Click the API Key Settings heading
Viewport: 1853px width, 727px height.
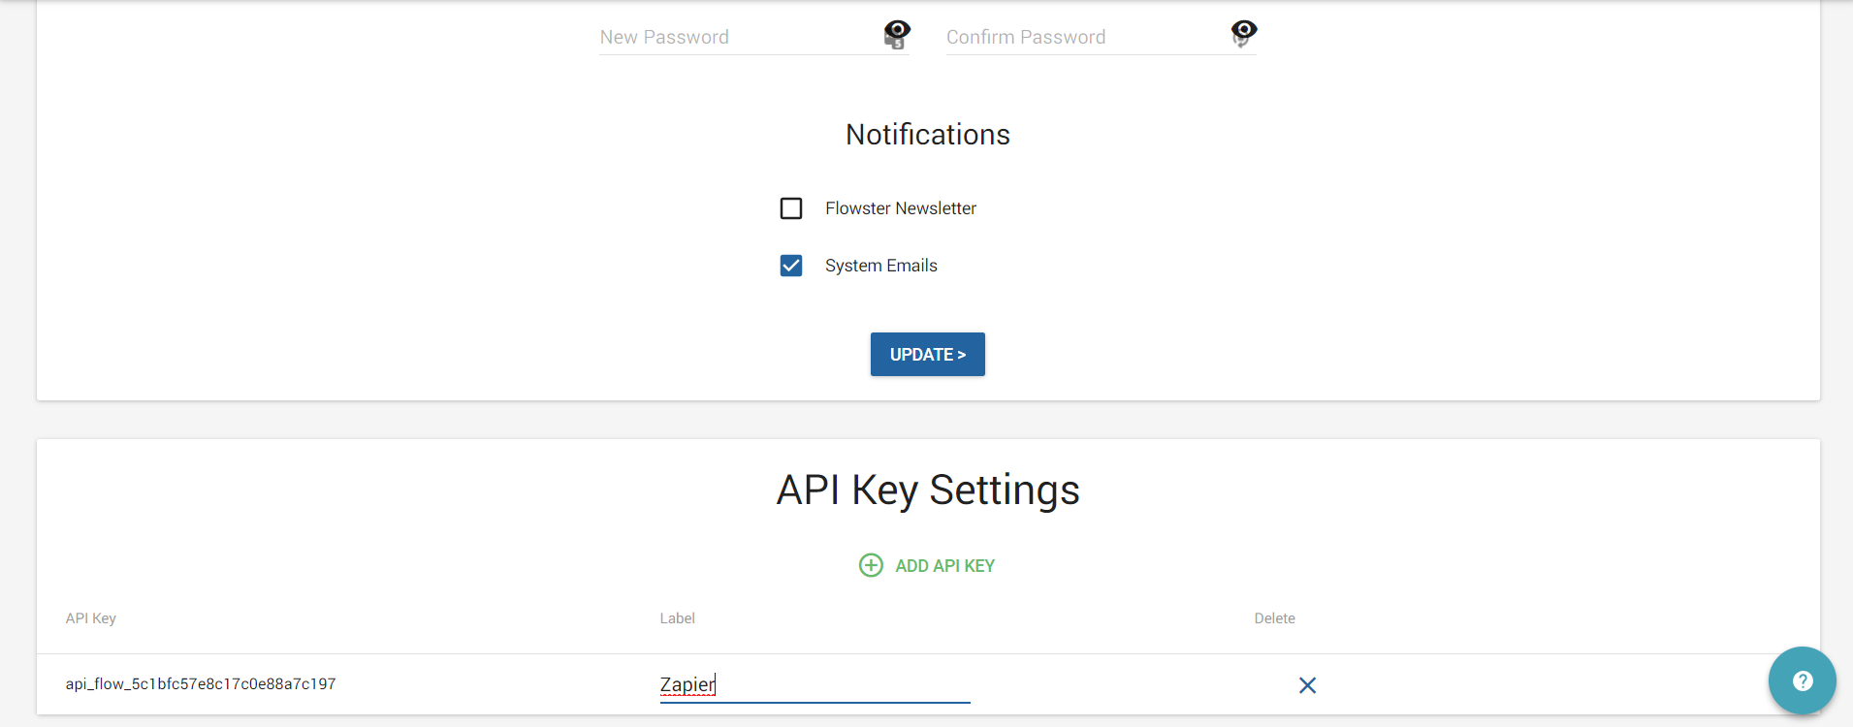point(928,490)
